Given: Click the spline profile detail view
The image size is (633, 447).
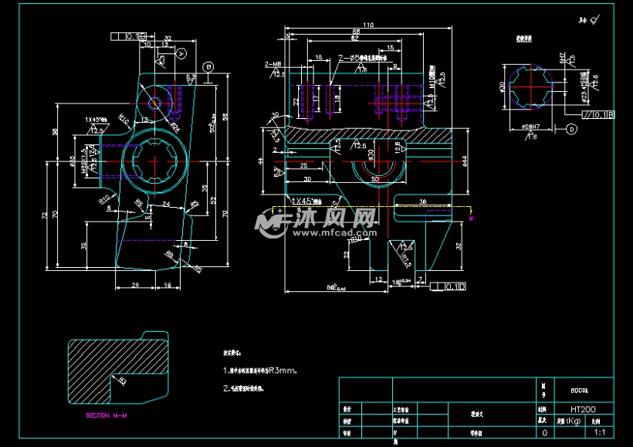Looking at the screenshot, I should [x=531, y=86].
